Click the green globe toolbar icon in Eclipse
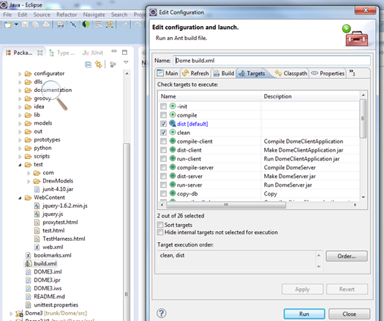 click(x=86, y=24)
